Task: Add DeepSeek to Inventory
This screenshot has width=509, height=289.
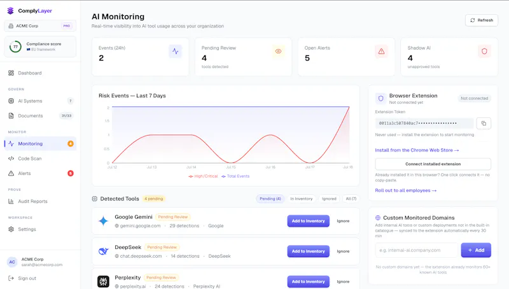Action: (309, 251)
